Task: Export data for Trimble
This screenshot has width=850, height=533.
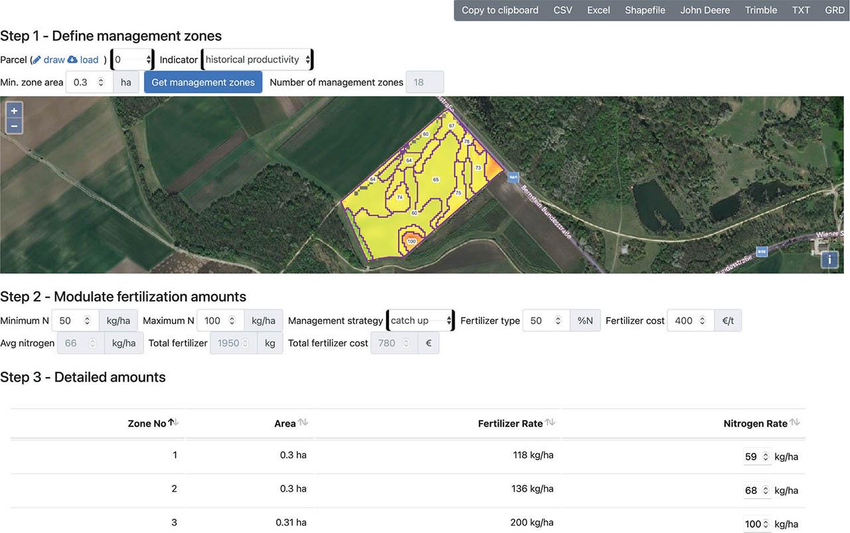Action: [x=760, y=10]
